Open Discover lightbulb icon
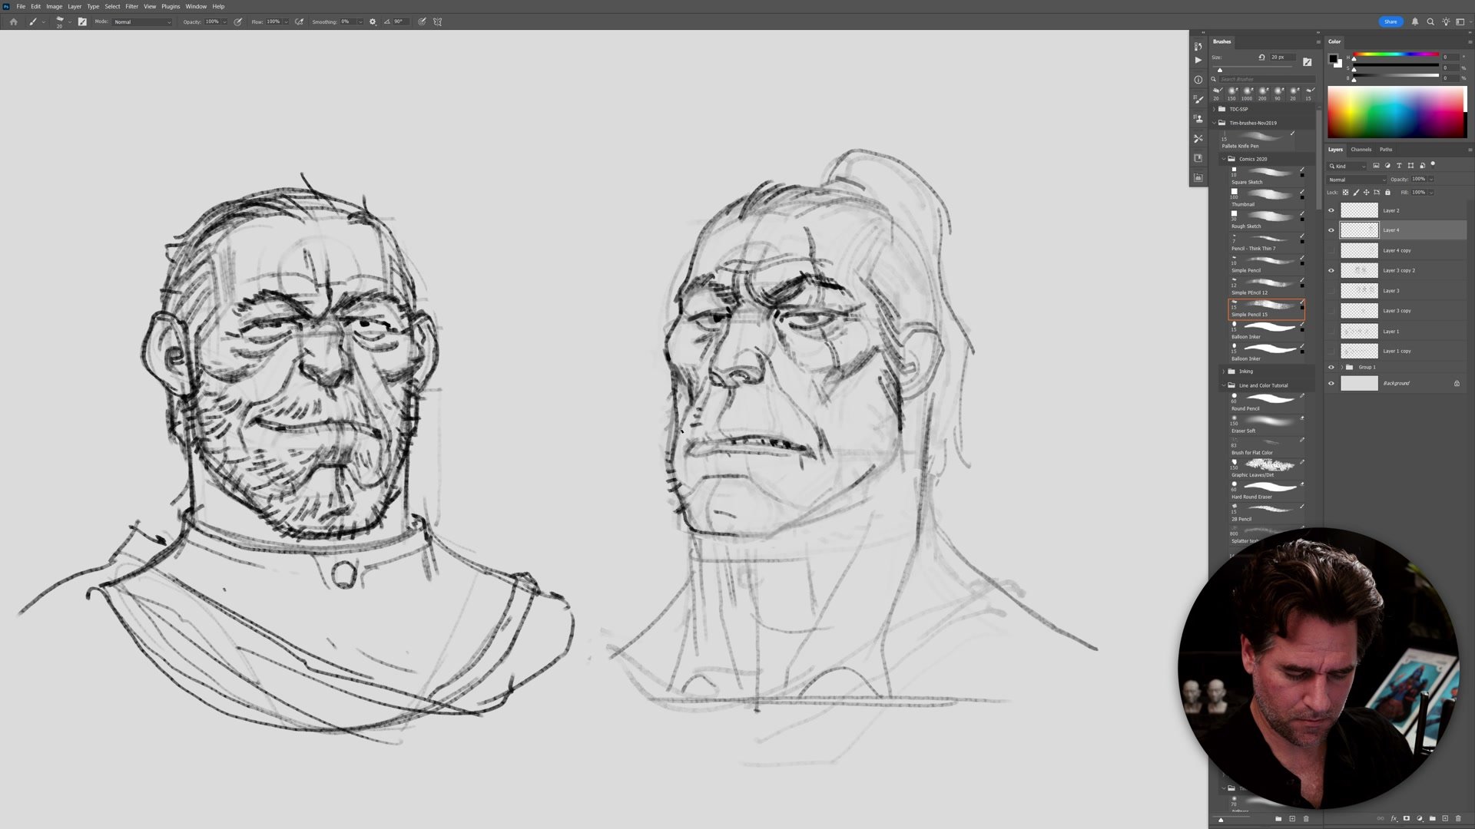Viewport: 1475px width, 829px height. point(1447,21)
